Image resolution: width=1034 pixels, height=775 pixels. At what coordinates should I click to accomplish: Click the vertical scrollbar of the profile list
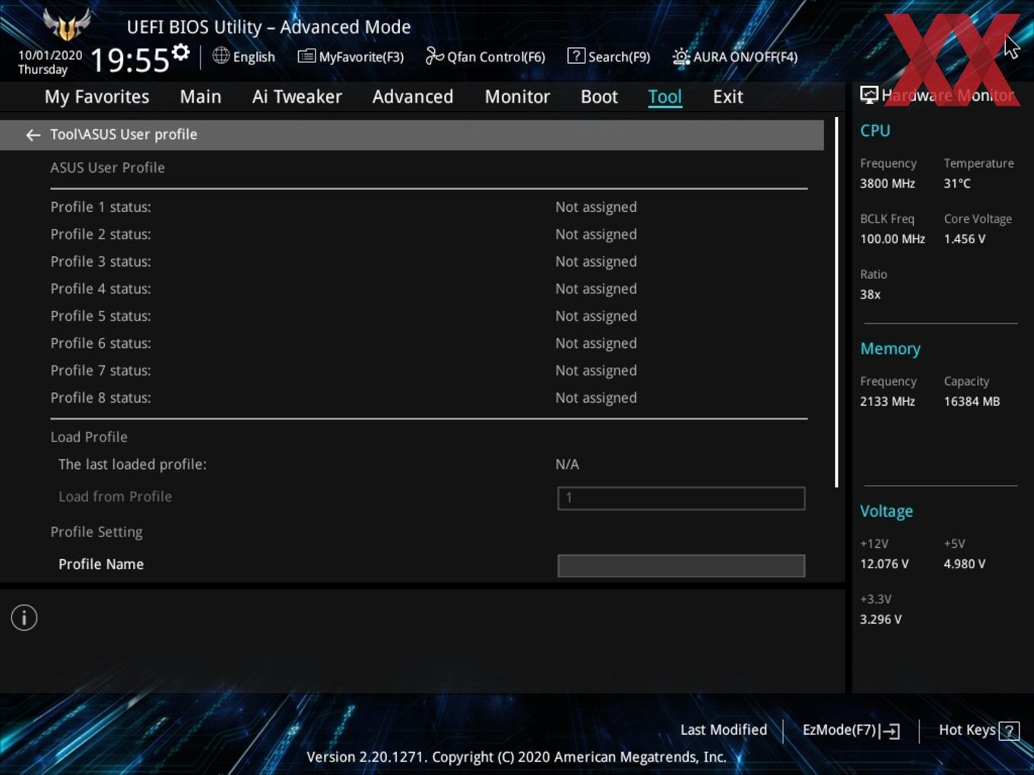[836, 302]
